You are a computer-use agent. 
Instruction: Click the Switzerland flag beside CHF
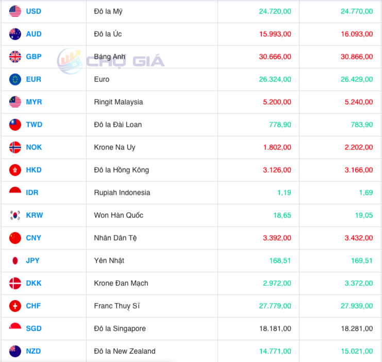[x=15, y=306]
